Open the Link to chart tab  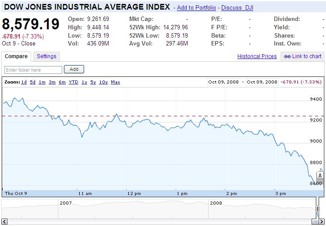[302, 56]
